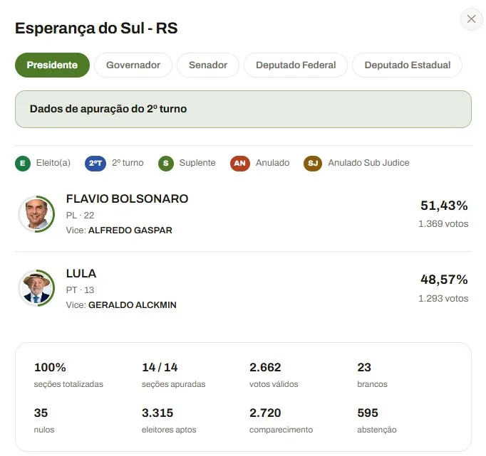This screenshot has width=486, height=456.
Task: Click the 51,43% vote percentage
Action: pos(444,206)
